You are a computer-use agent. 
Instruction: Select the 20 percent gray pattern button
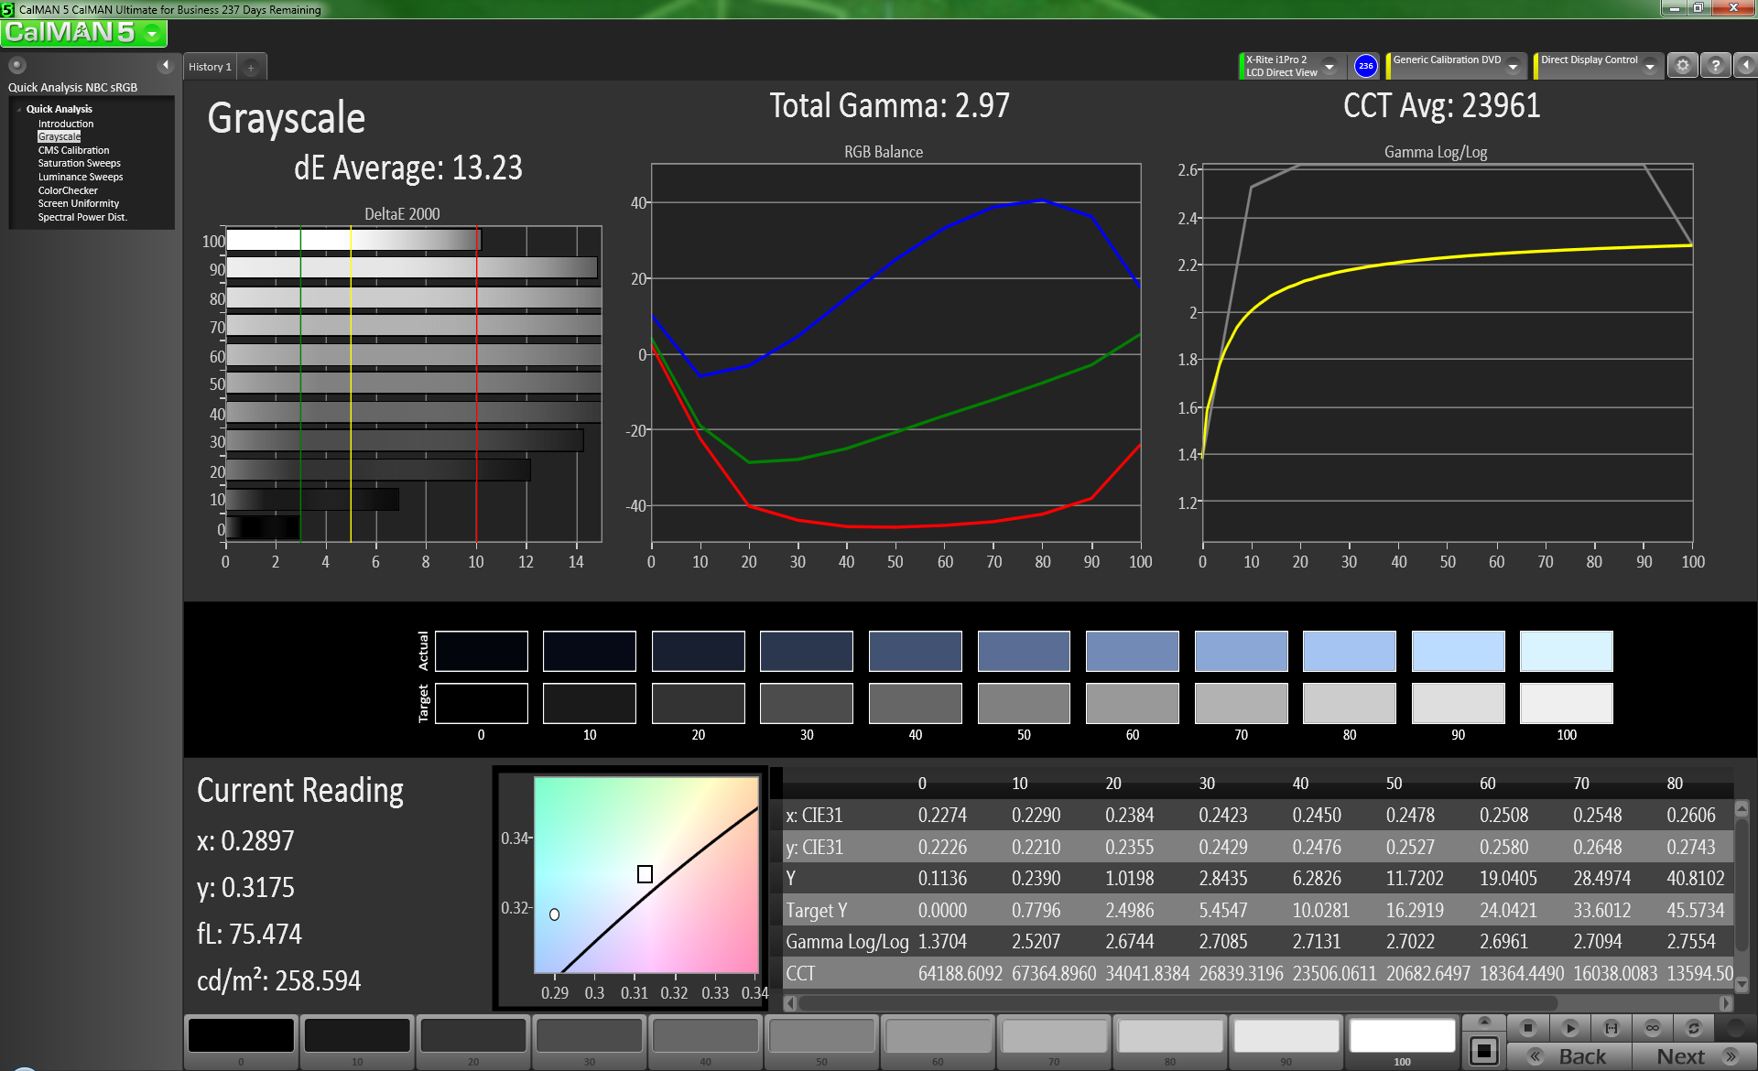click(x=473, y=1042)
